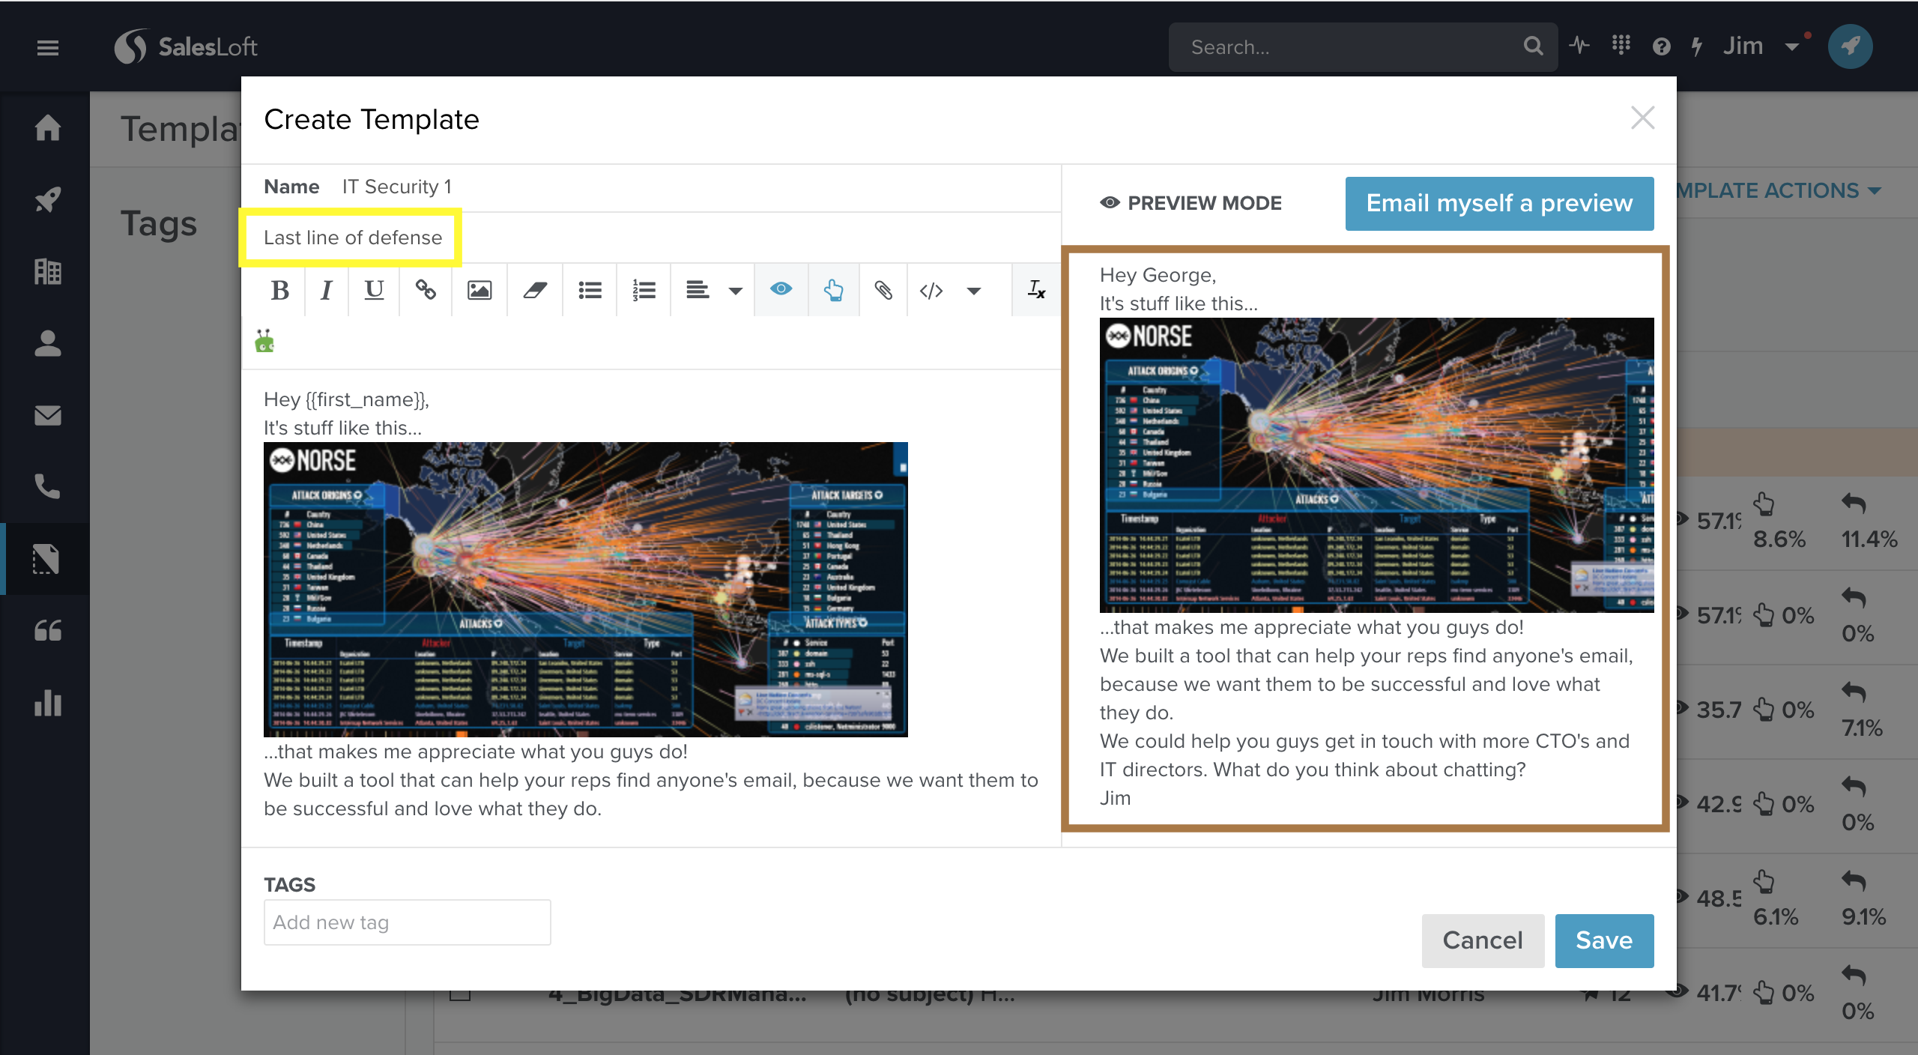The width and height of the screenshot is (1918, 1055).
Task: Toggle the eye preview mode button
Action: [781, 290]
